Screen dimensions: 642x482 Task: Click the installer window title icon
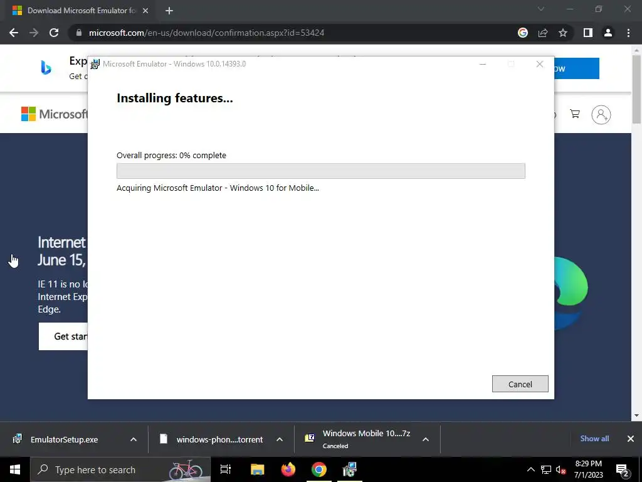click(x=95, y=64)
